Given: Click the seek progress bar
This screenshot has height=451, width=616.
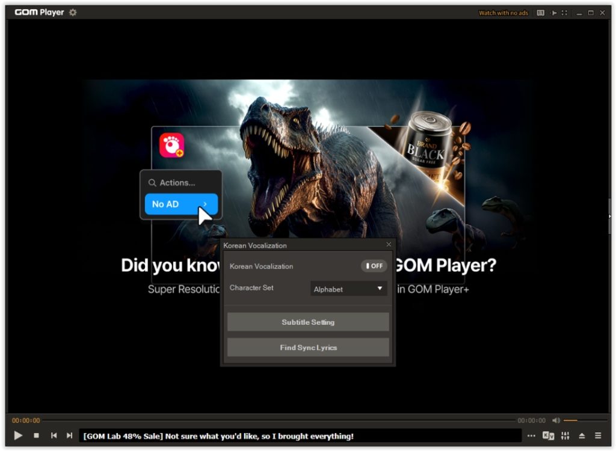Looking at the screenshot, I should coord(279,420).
